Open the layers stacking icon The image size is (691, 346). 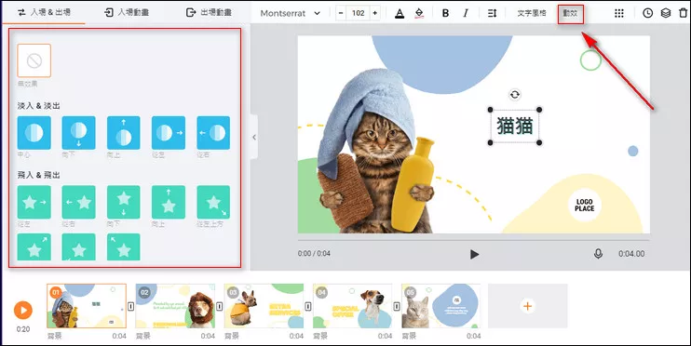(x=666, y=13)
